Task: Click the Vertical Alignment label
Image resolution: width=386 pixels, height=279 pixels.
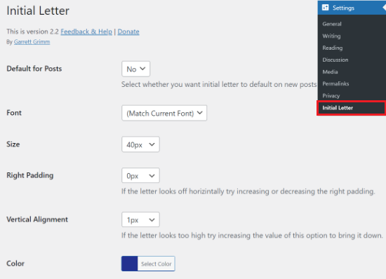Action: (37, 219)
